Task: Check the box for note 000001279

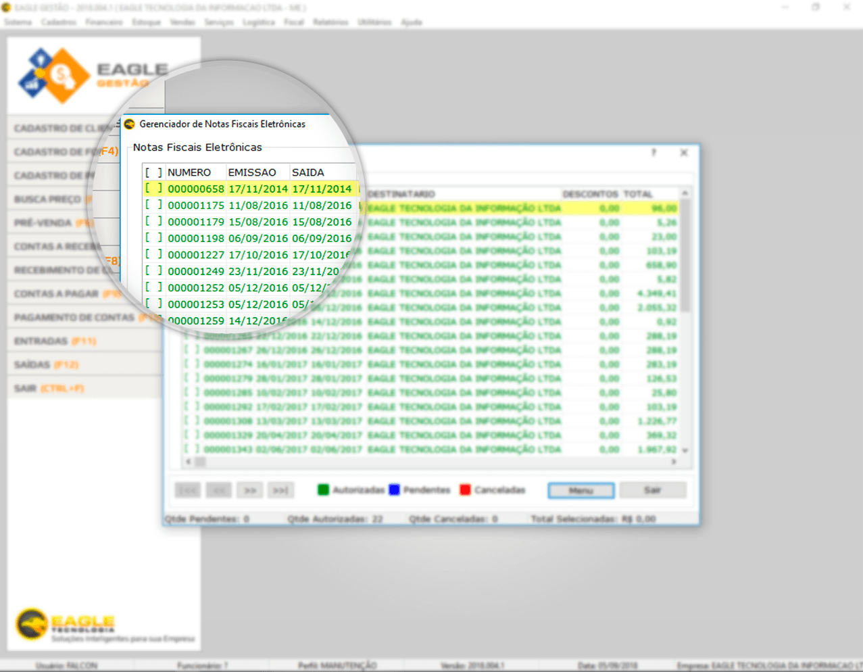Action: (193, 379)
